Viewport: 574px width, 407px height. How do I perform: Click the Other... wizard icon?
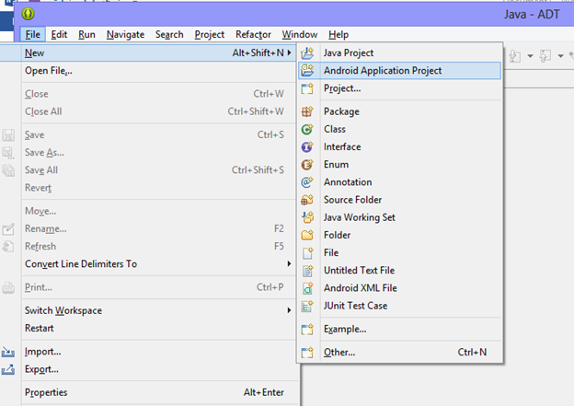click(307, 353)
